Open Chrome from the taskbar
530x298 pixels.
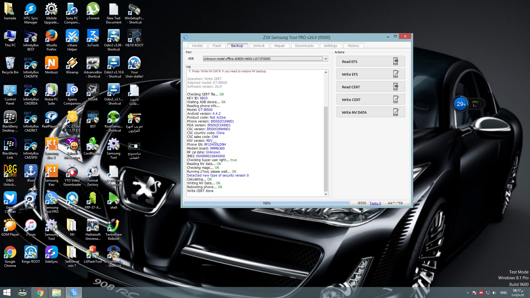tap(39, 292)
